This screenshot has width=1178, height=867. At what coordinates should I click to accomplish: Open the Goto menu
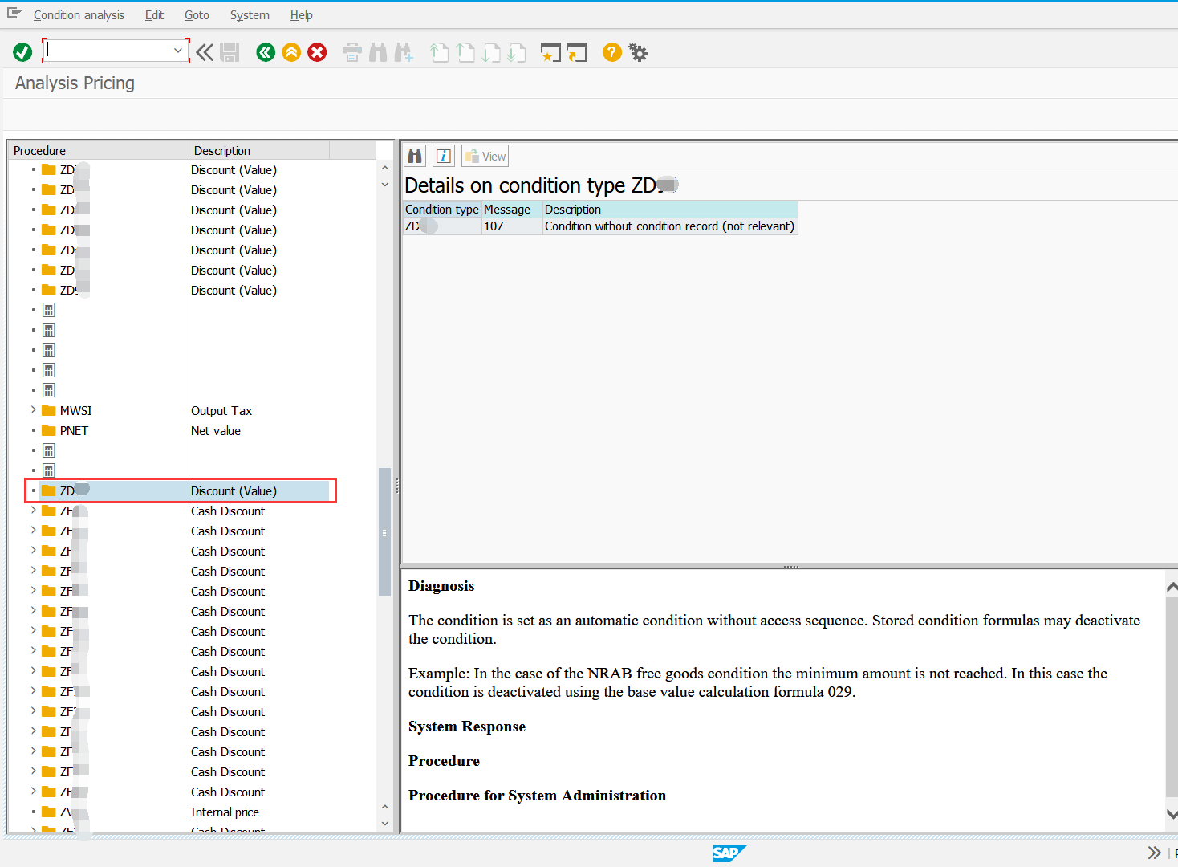(197, 15)
